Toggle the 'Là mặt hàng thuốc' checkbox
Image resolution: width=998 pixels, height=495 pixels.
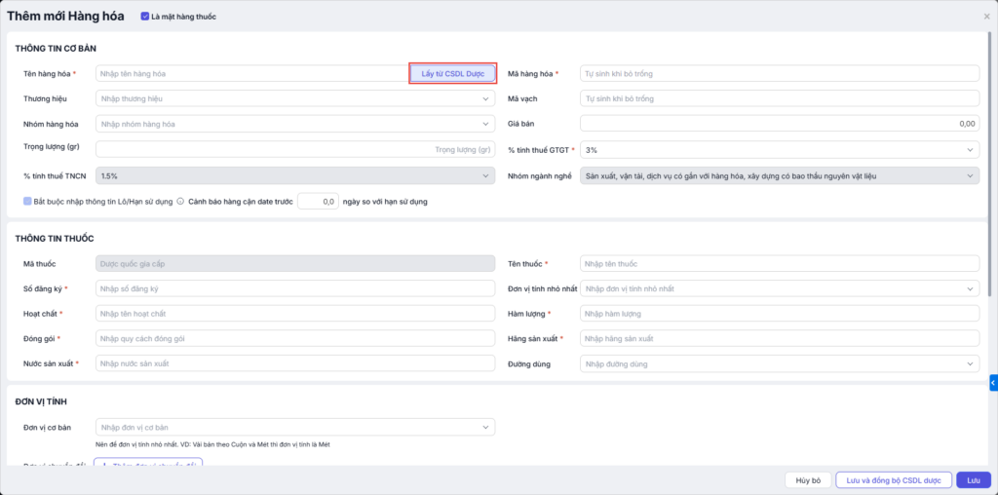point(145,17)
